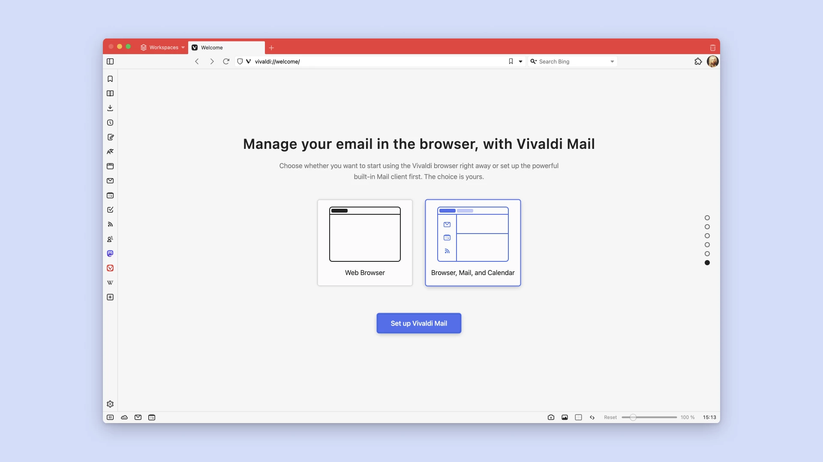Screen dimensions: 823x462
Task: Click the new tab plus button
Action: click(x=271, y=47)
